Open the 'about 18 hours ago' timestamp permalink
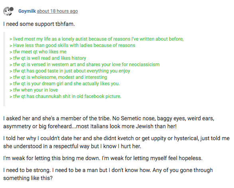The width and height of the screenshot is (234, 188). click(x=57, y=11)
